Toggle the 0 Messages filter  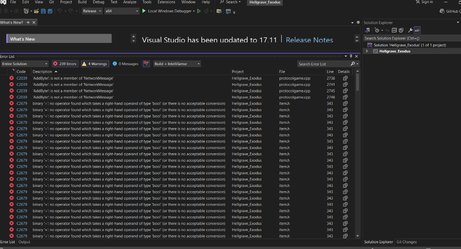pyautogui.click(x=125, y=64)
